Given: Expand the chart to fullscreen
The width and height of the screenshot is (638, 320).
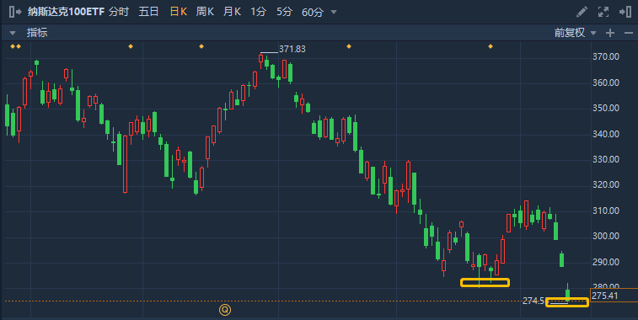Looking at the screenshot, I should point(603,12).
